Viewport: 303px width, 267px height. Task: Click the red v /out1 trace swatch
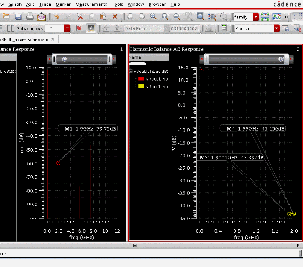coord(141,79)
